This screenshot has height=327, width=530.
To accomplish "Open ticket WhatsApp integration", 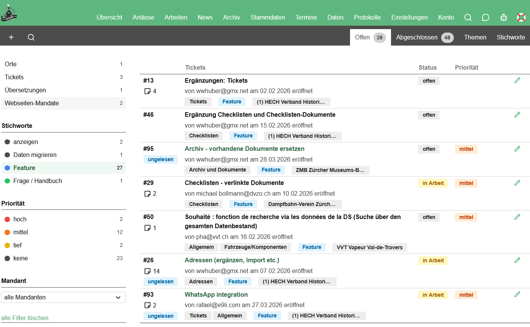I will (216, 294).
